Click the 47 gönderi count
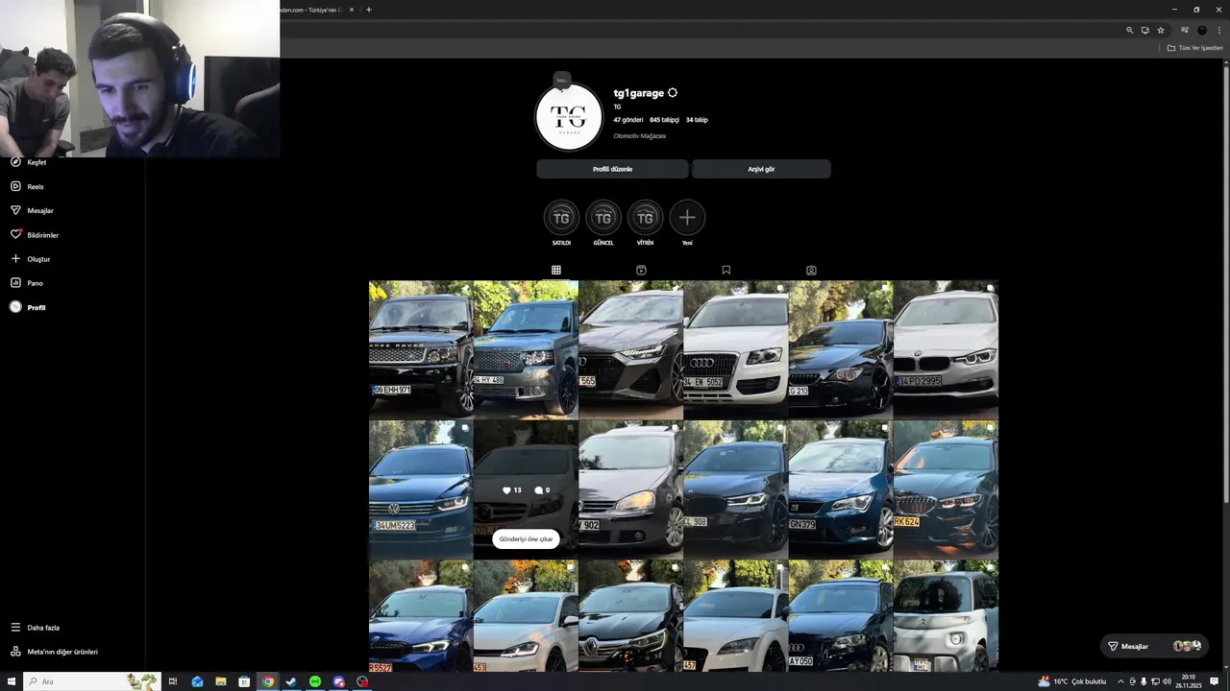1230x691 pixels. 628,120
